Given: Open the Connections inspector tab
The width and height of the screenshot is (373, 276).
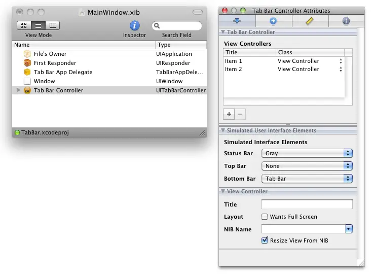Looking at the screenshot, I should click(273, 21).
